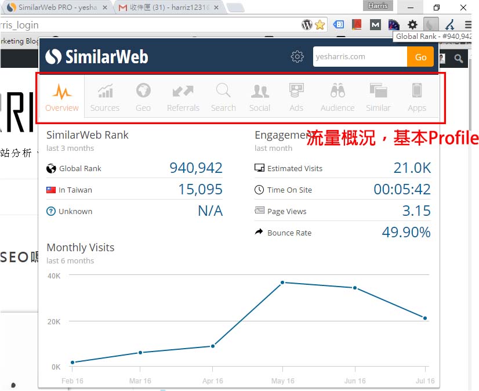Click the SimilarWeb Rank heading
The height and width of the screenshot is (391, 479).
pyautogui.click(x=88, y=135)
